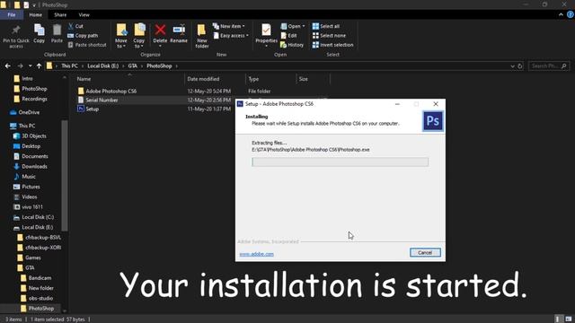This screenshot has width=575, height=323.
Task: Click the Search PhotoShop box
Action: (549, 65)
